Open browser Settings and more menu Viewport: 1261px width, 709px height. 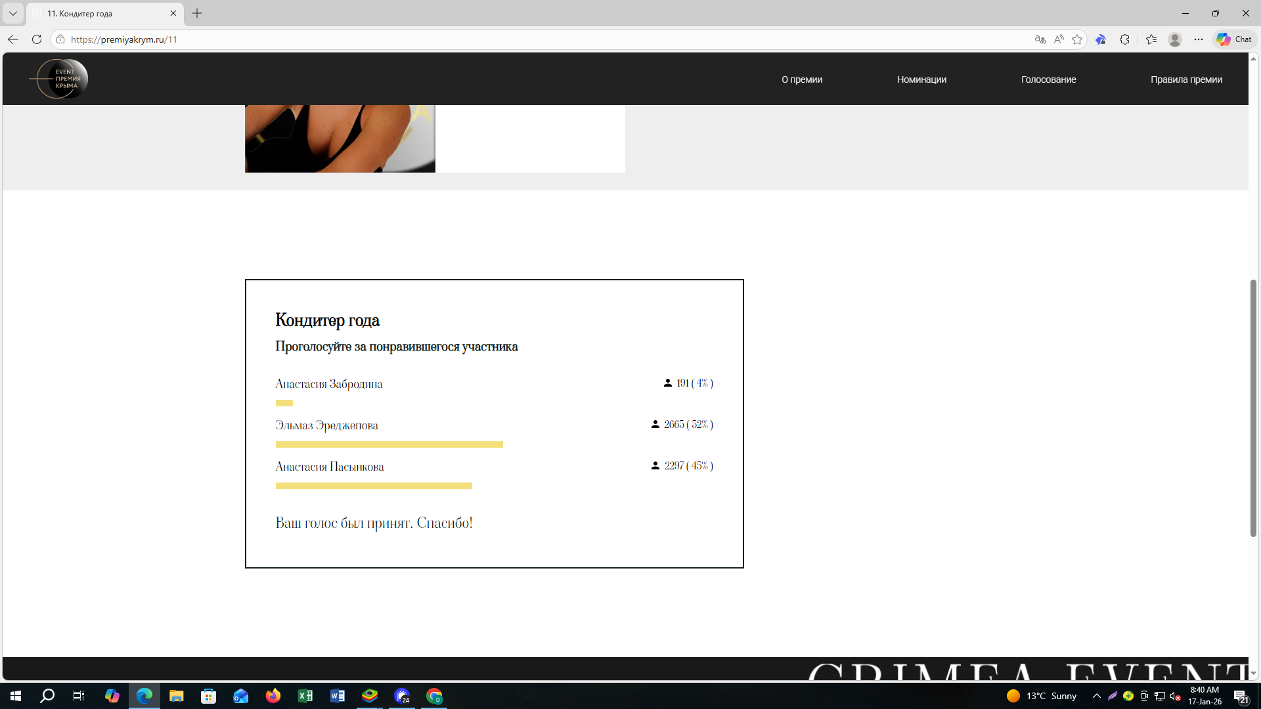[1199, 39]
